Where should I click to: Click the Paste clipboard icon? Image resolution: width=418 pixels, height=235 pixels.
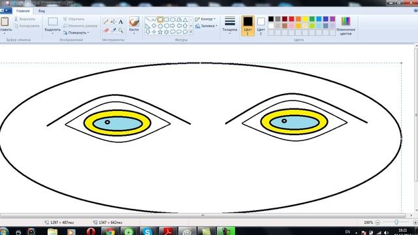[x=5, y=22]
